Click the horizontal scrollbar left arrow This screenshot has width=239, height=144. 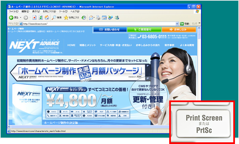coord(9,127)
